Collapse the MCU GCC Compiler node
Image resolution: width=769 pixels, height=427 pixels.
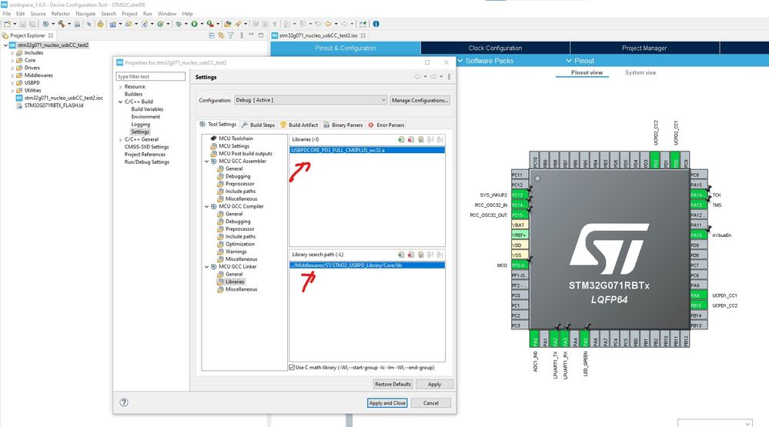pyautogui.click(x=207, y=206)
